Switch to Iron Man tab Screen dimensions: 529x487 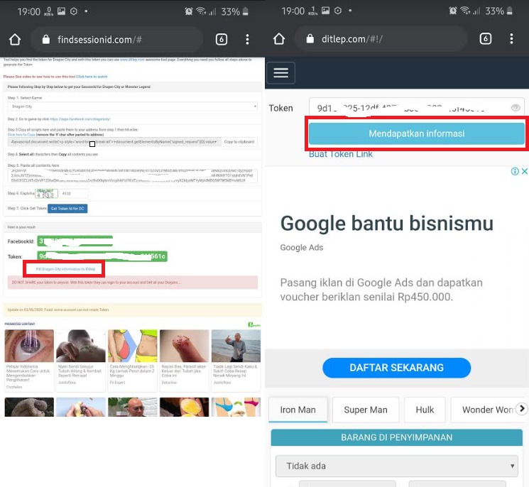coord(298,410)
